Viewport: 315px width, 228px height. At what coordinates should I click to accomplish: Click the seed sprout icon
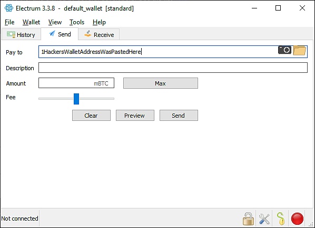click(x=280, y=218)
